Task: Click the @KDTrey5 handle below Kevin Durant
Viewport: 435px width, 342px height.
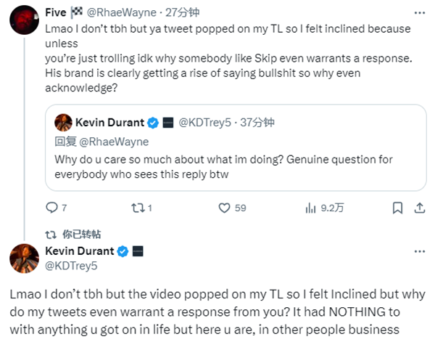Action: pos(71,265)
